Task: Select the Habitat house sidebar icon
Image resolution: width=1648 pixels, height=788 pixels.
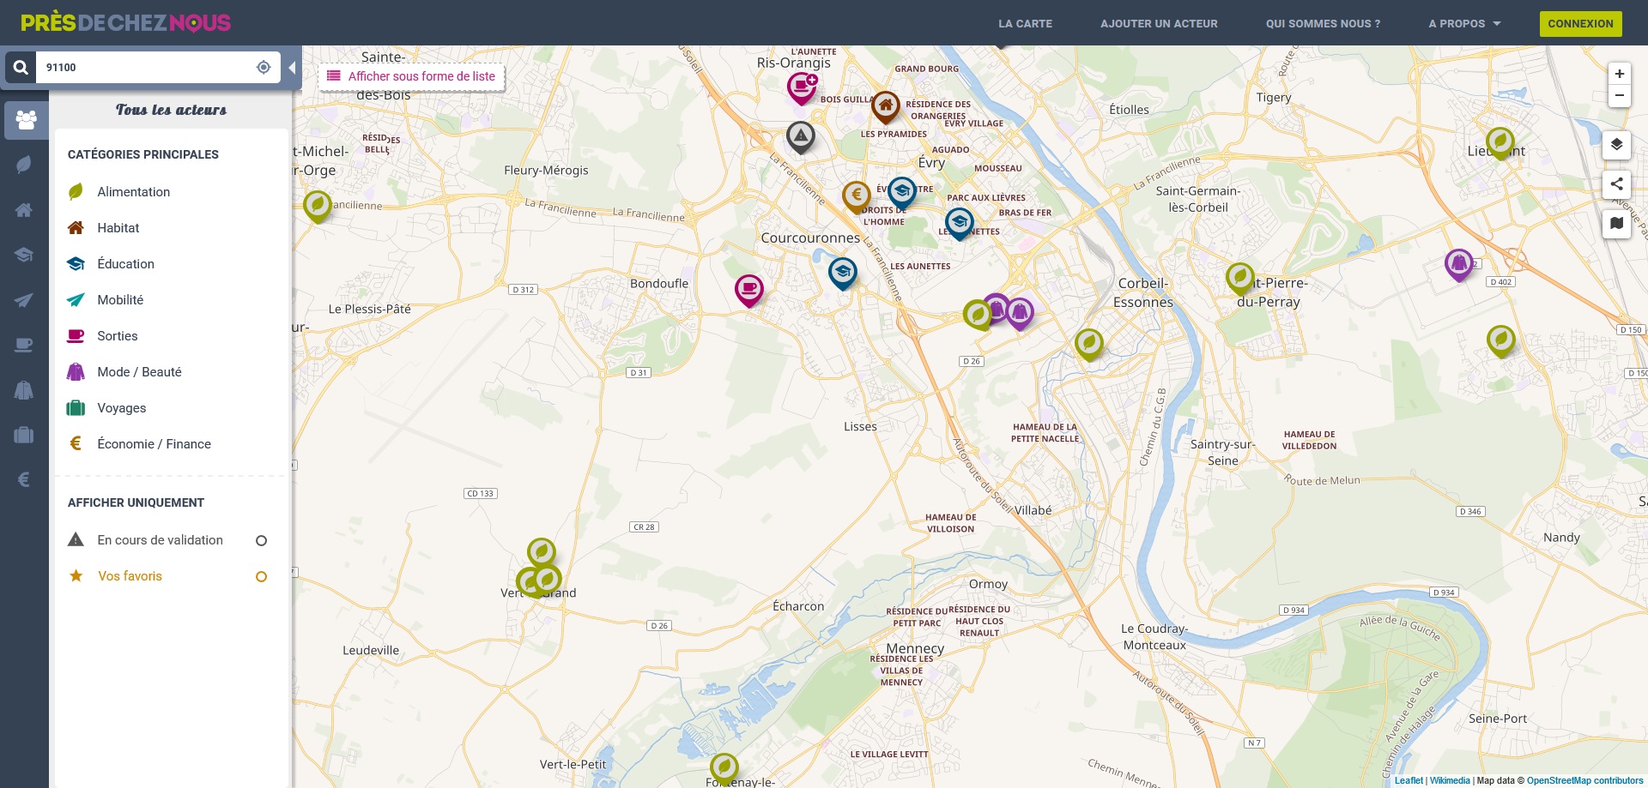Action: (24, 210)
